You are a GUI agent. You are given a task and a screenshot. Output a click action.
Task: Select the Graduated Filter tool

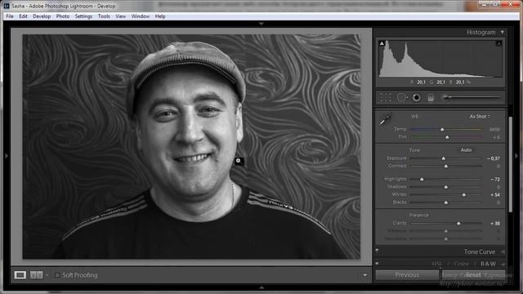point(431,98)
